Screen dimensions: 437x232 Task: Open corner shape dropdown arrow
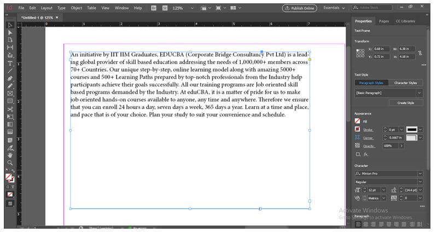(420, 138)
